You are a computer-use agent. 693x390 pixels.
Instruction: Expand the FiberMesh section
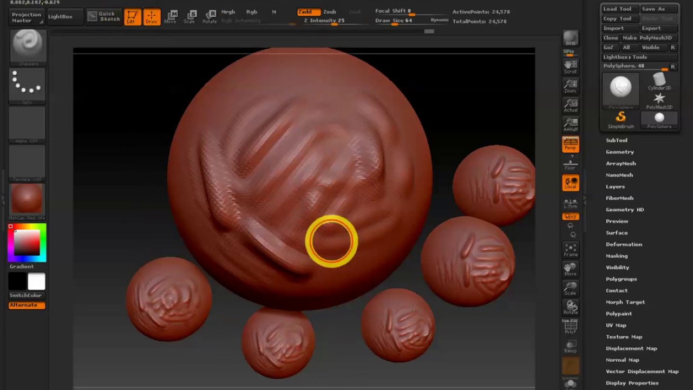pyautogui.click(x=619, y=198)
